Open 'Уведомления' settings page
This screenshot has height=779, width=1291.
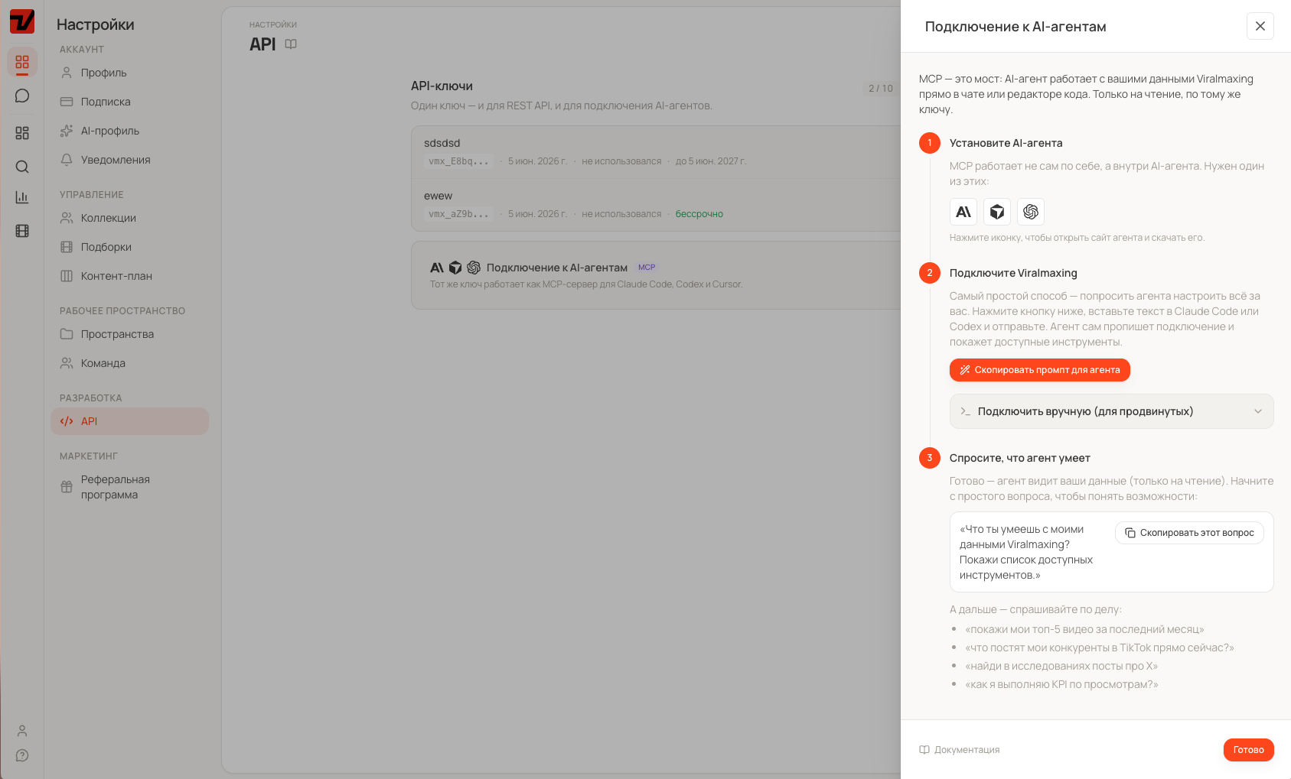tap(129, 160)
